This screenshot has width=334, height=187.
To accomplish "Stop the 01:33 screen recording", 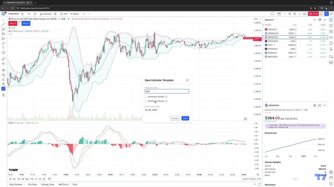I will point(314,14).
